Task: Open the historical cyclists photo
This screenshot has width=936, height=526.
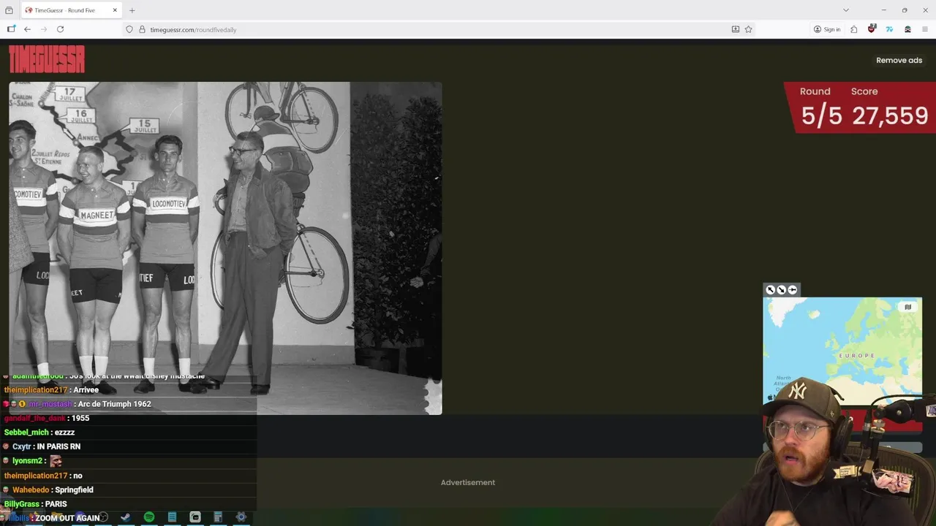Action: tap(225, 248)
